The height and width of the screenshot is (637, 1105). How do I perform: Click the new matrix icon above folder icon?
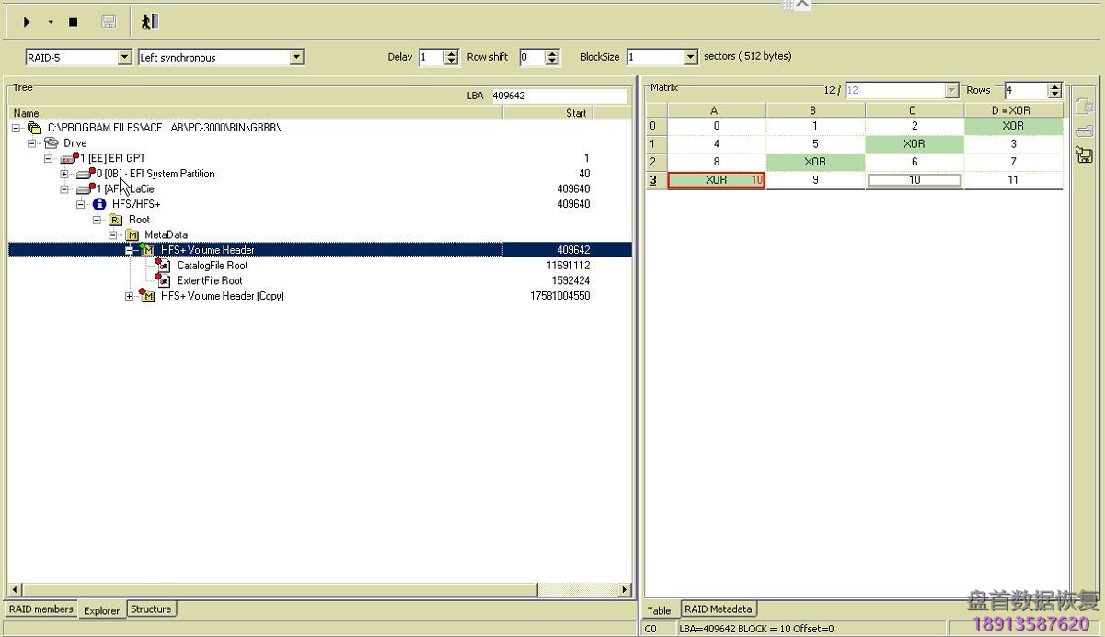1084,106
